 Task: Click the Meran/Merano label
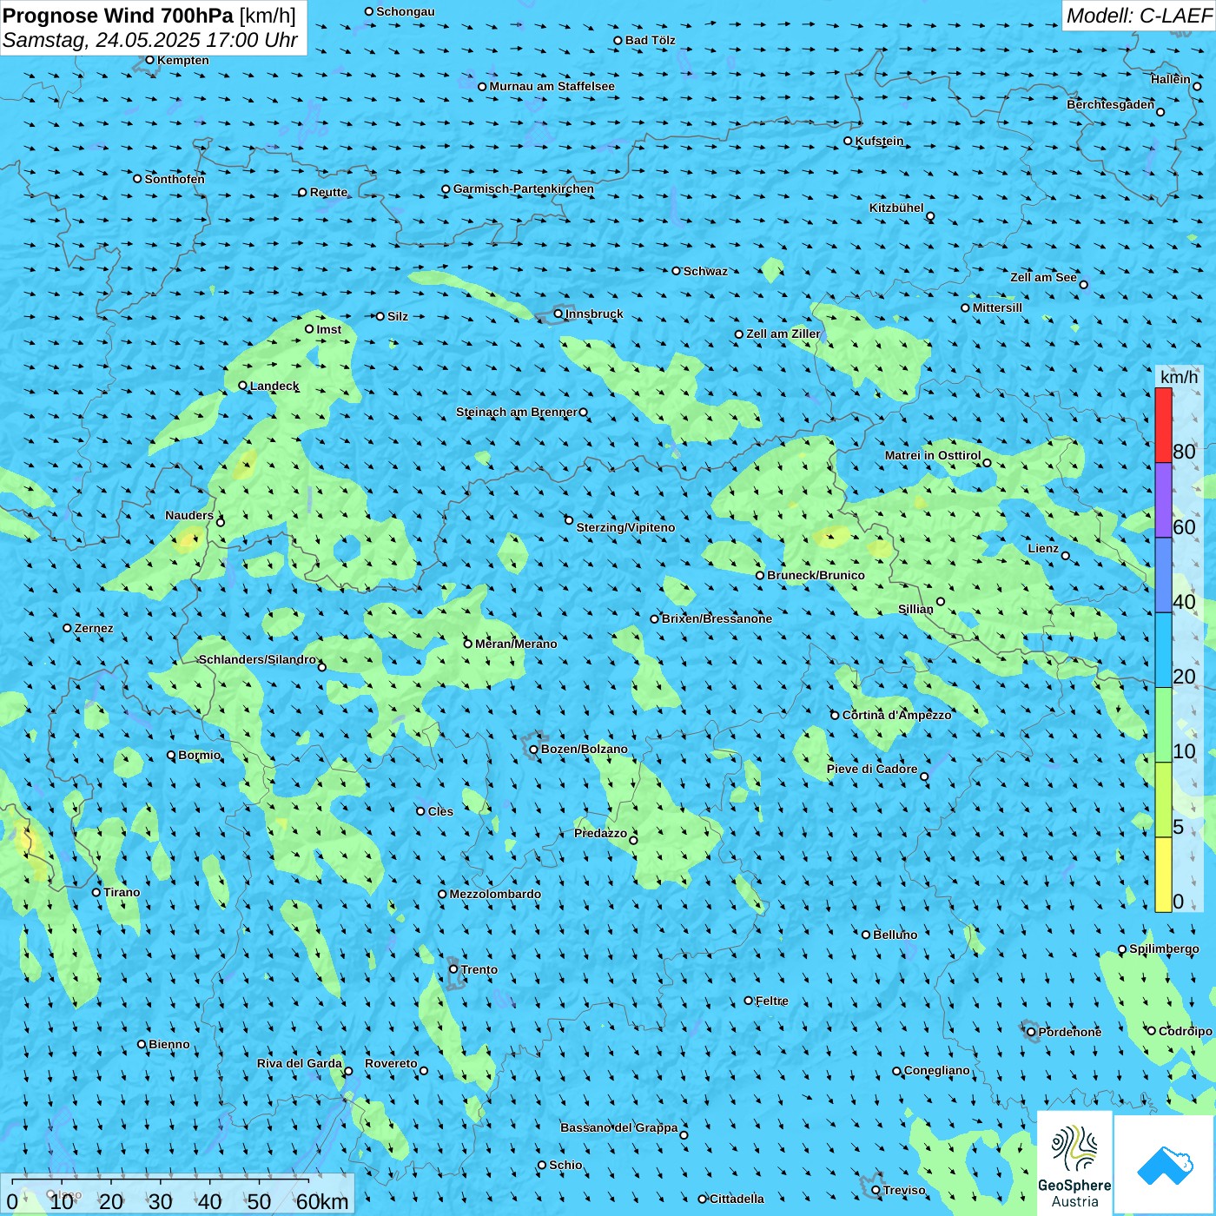click(x=516, y=644)
